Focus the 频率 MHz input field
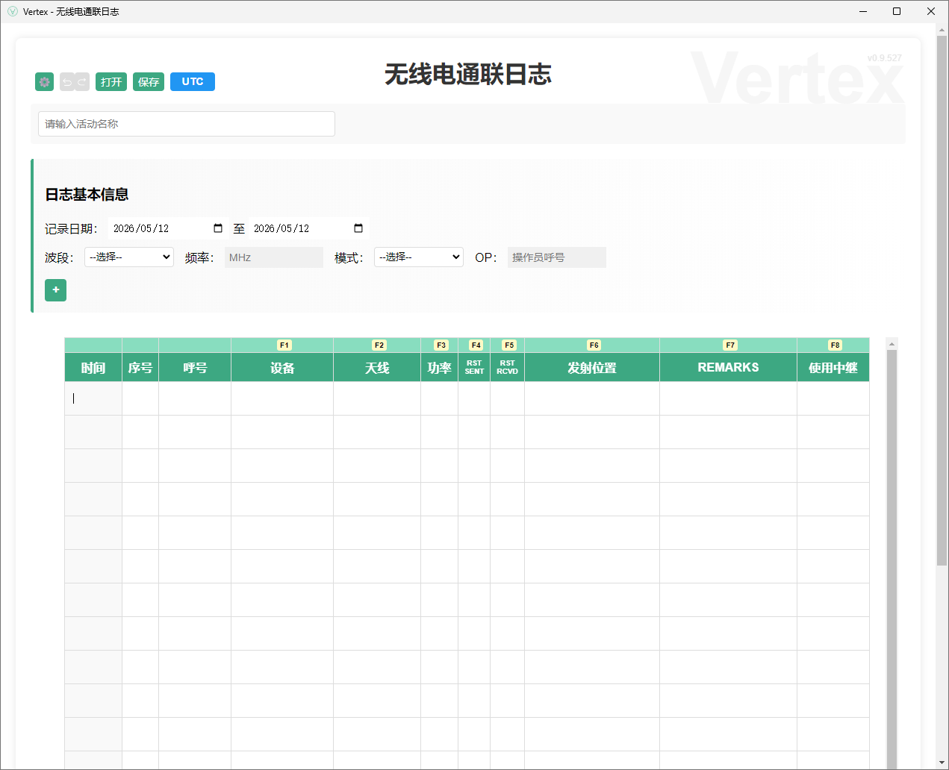 point(274,257)
